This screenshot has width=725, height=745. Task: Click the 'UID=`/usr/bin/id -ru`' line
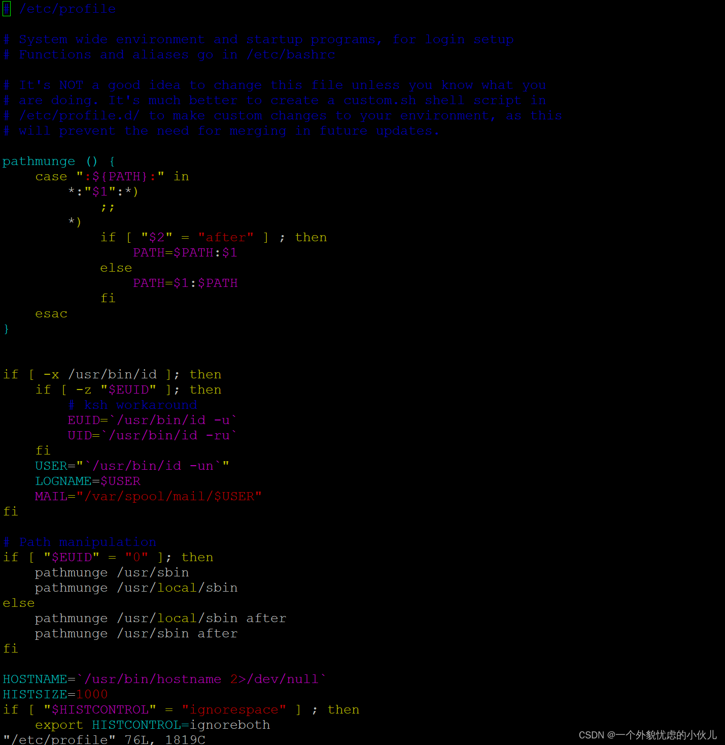(x=152, y=436)
